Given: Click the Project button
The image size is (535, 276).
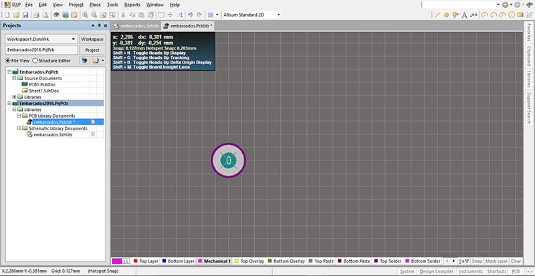Looking at the screenshot, I should pyautogui.click(x=92, y=50).
